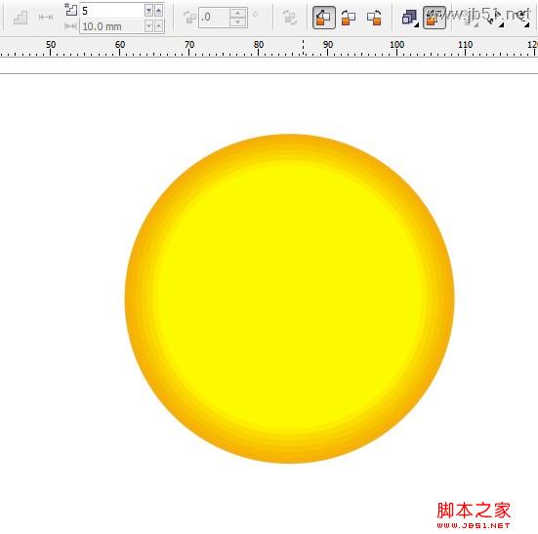Select the Counterclockwise blend option
The height and width of the screenshot is (534, 538).
pyautogui.click(x=374, y=18)
